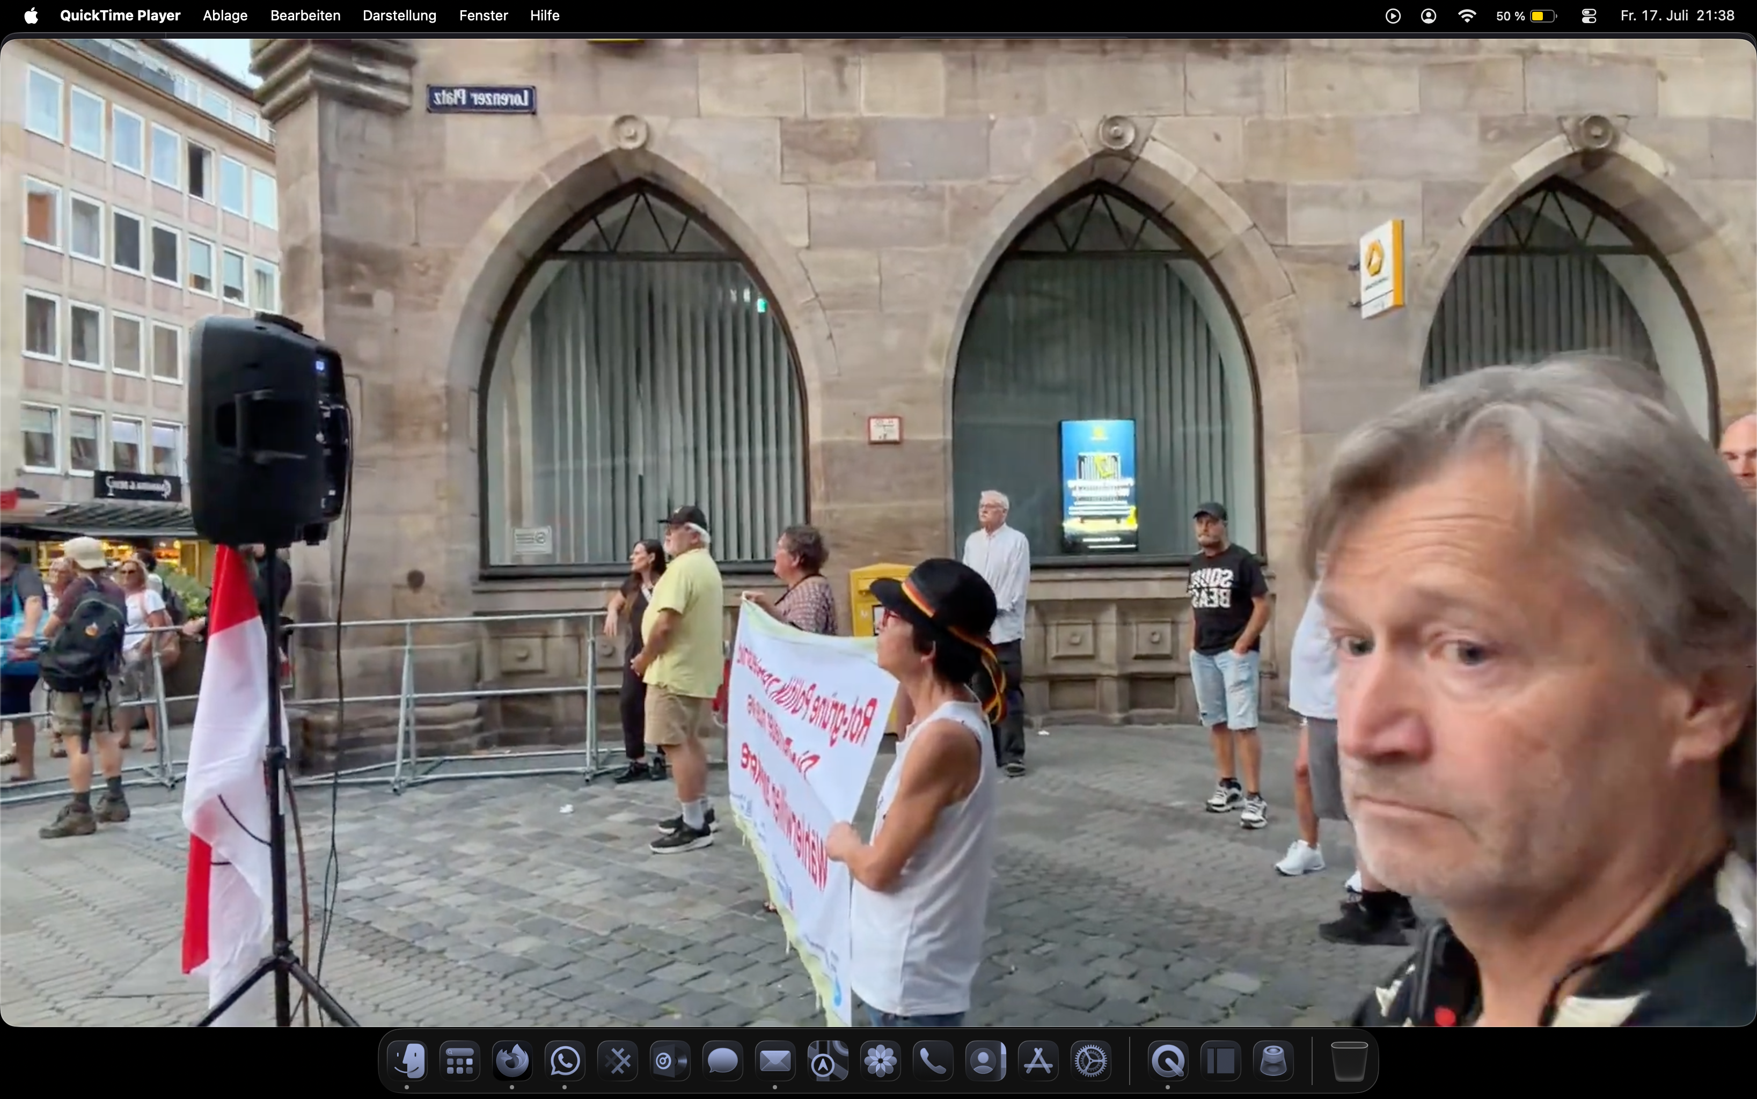Open the sidebar-panel app icon in the Dock
1757x1099 pixels.
coord(1220,1061)
